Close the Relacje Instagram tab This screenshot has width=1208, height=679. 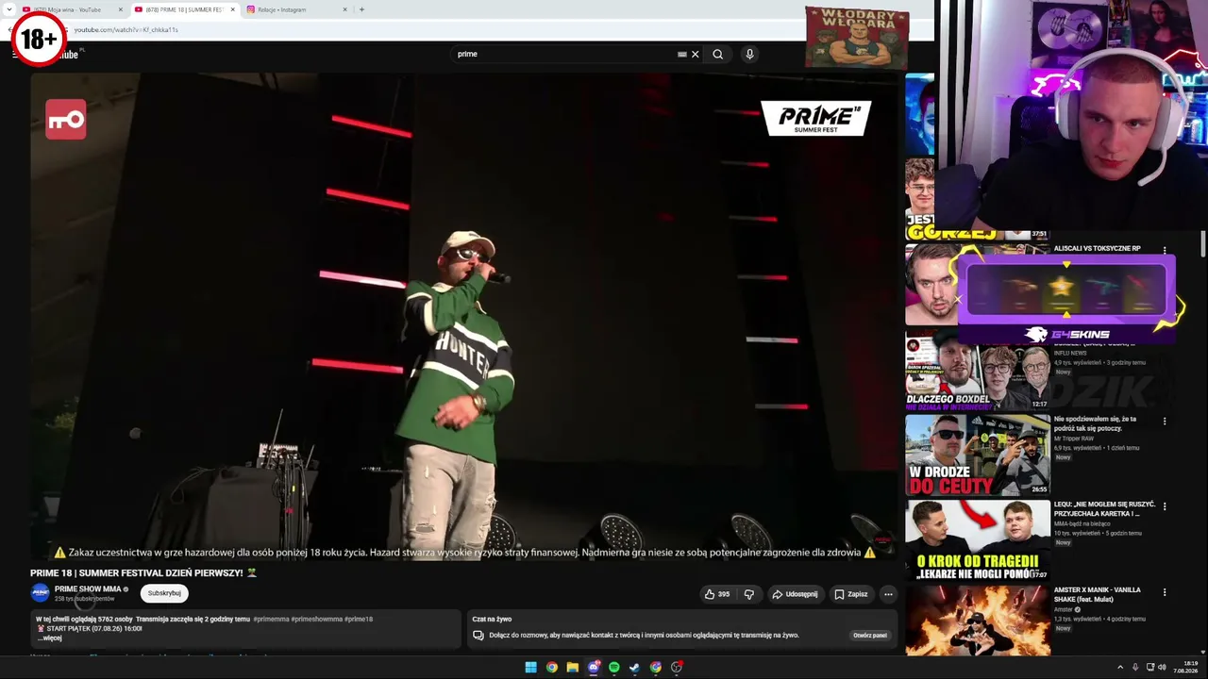[344, 9]
